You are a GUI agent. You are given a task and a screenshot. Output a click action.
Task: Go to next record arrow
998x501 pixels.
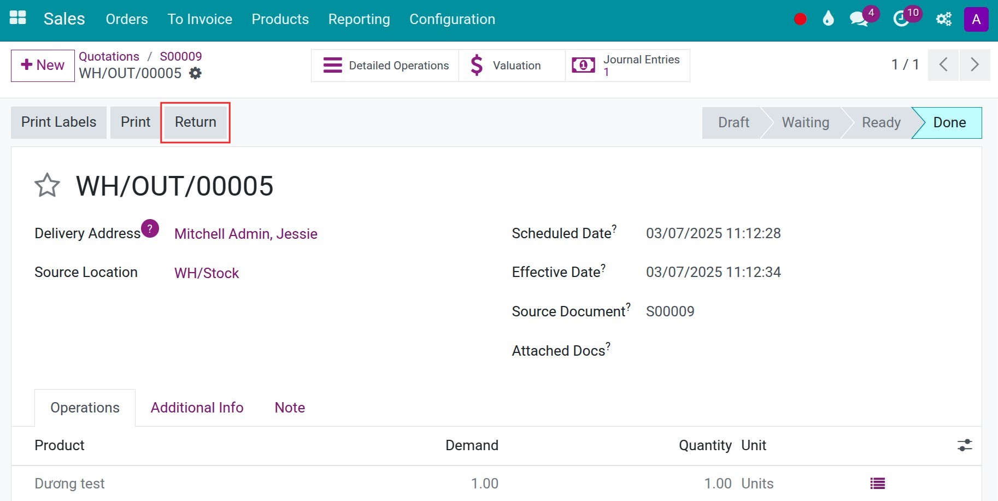pos(974,65)
